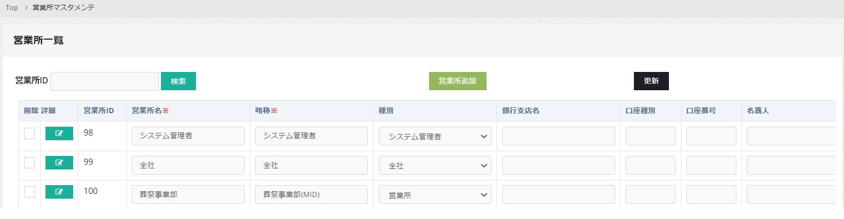The height and width of the screenshot is (219, 844).
Task: Click 口座番号 field in row 100
Action: 711,194
